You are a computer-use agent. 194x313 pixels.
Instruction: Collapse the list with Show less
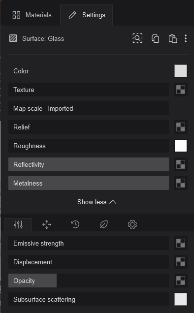[97, 202]
